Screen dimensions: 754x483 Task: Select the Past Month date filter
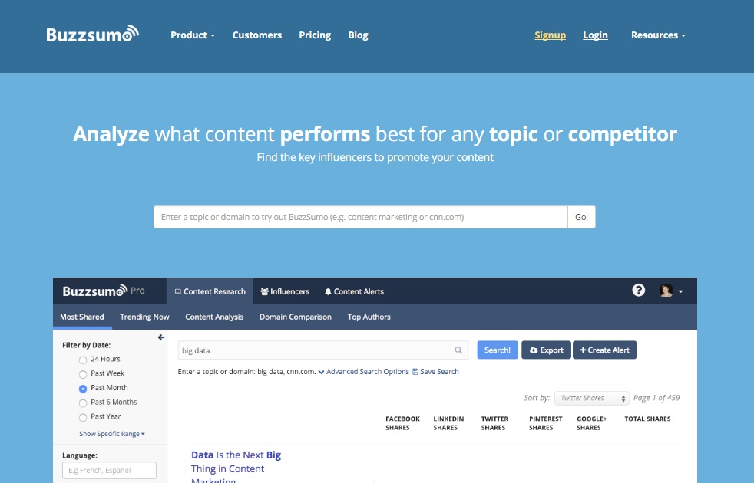[83, 389]
